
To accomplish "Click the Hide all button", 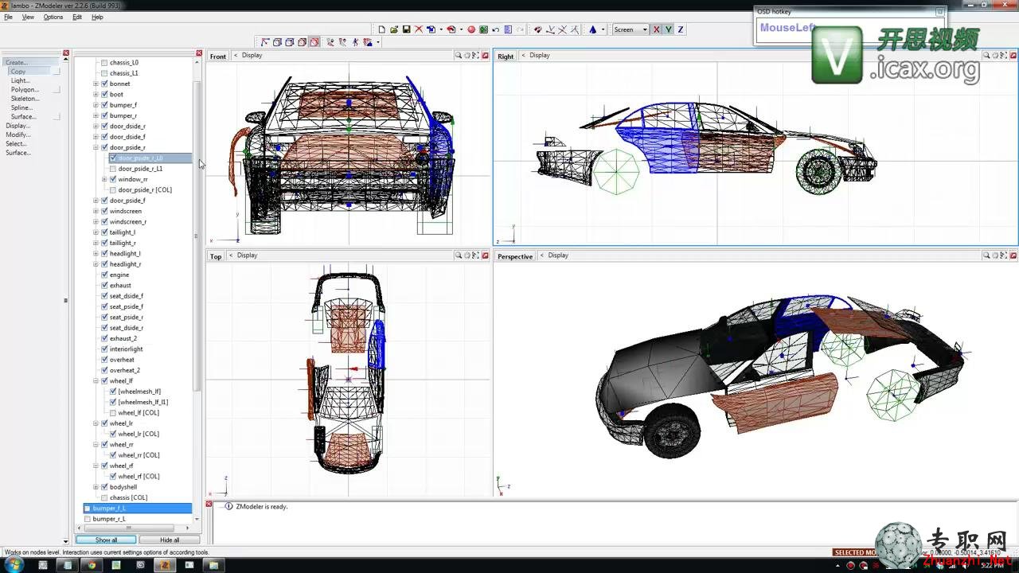I will coord(170,540).
